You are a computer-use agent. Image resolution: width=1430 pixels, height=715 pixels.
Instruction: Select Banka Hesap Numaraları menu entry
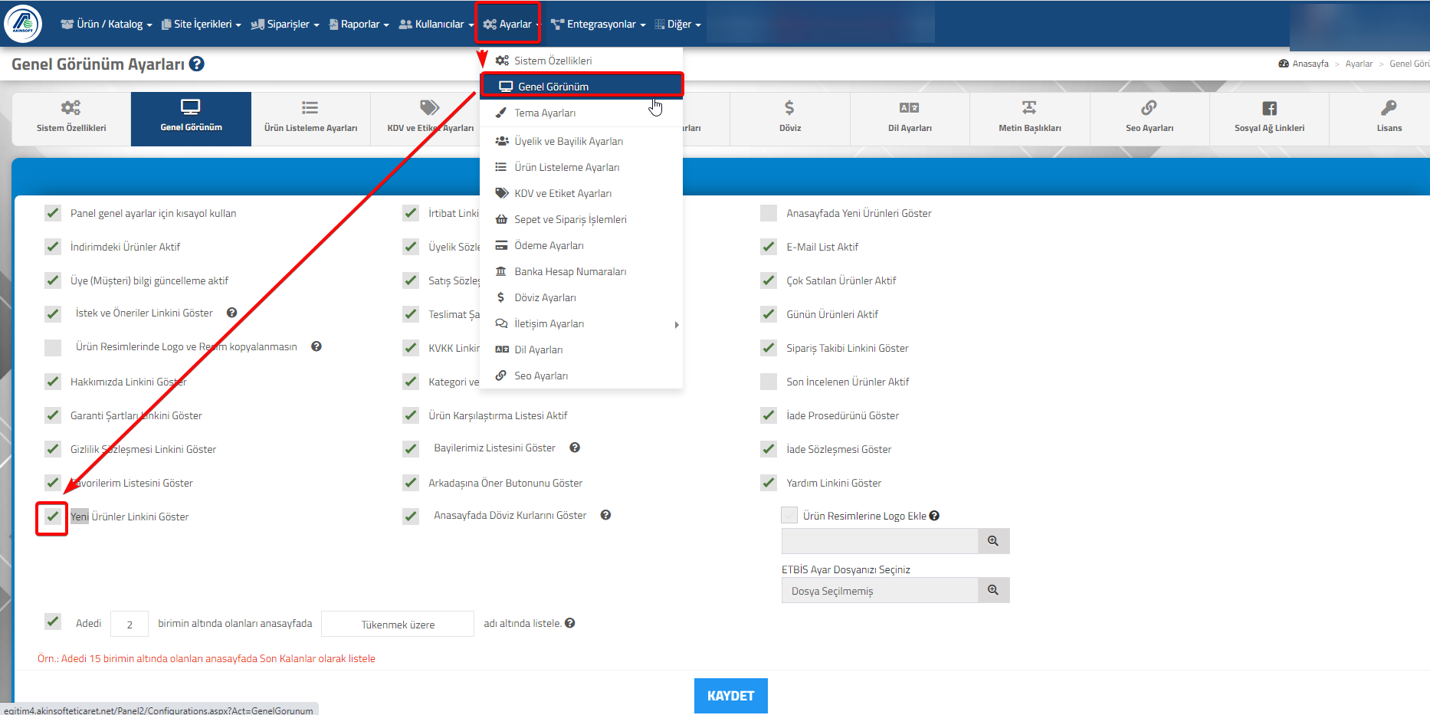click(582, 271)
